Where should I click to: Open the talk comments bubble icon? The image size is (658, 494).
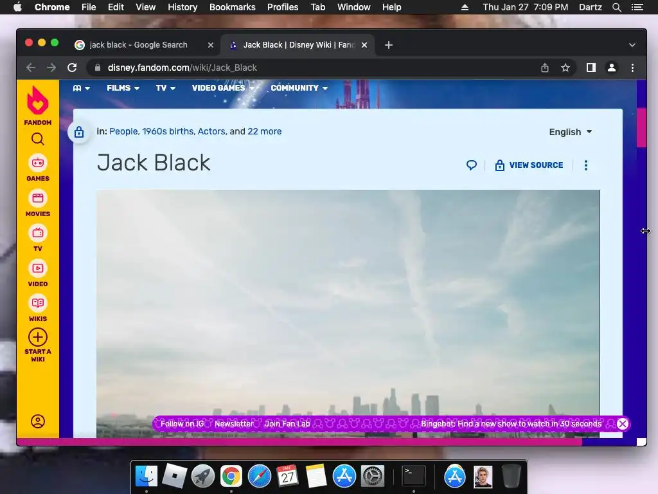(472, 165)
